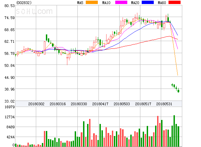201x147 pixels.
Task: Click the orange MA5 legend swatch
Action: [92, 2]
